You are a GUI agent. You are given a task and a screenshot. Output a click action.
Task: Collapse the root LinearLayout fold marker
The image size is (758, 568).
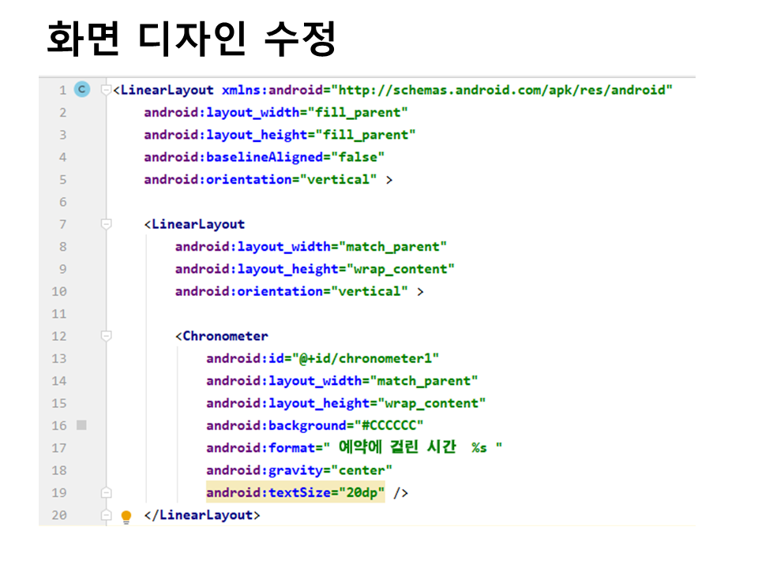pyautogui.click(x=107, y=90)
